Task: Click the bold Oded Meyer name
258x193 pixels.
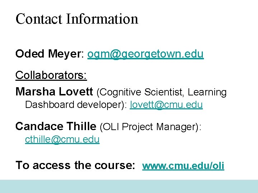Action: tap(48, 54)
